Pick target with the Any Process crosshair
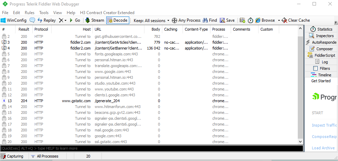The image size is (338, 161). pos(174,20)
